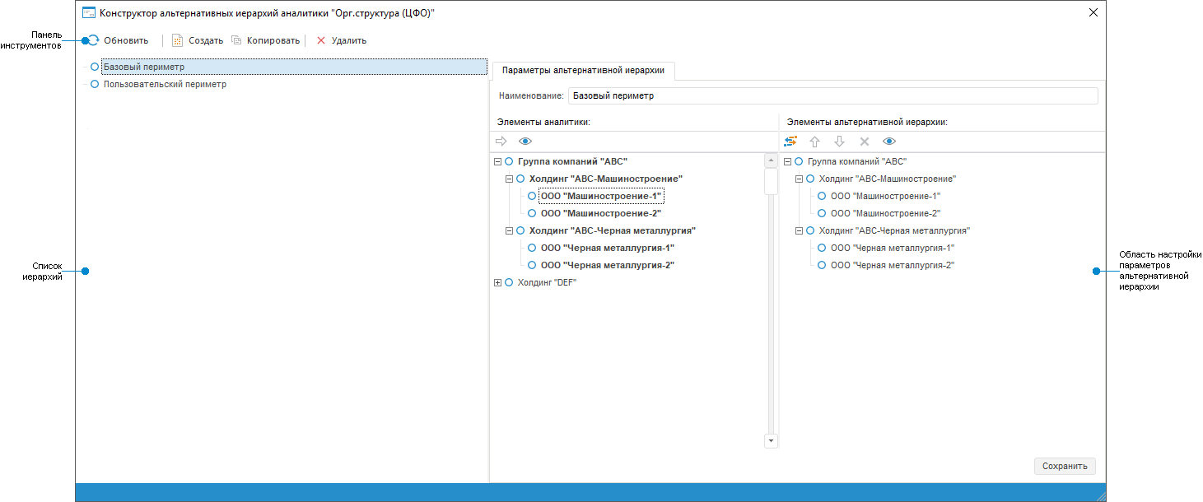Image resolution: width=1203 pixels, height=502 pixels.
Task: Click the Наименование input field
Action: click(833, 96)
